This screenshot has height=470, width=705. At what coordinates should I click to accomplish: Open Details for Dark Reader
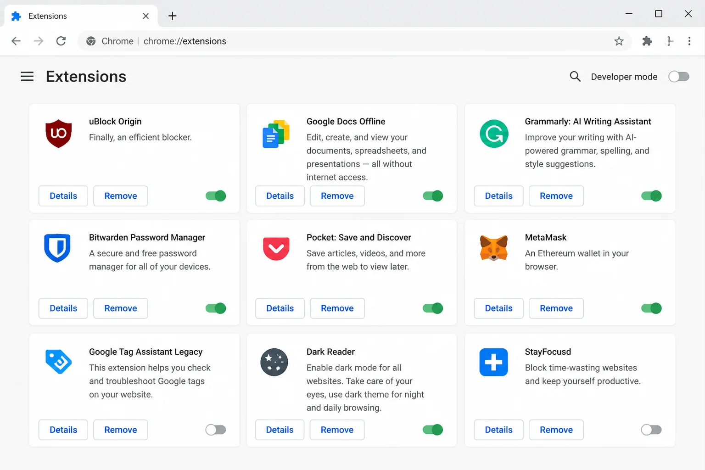pos(280,430)
